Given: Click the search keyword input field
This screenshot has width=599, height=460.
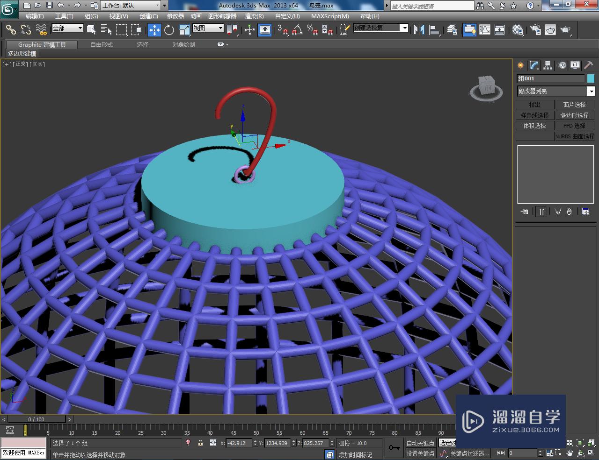Looking at the screenshot, I should pos(431,6).
